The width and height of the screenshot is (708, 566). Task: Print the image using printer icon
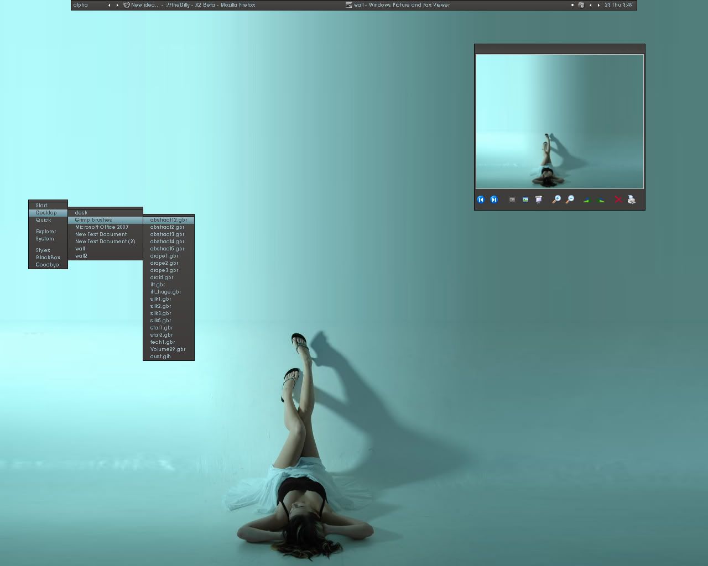coord(632,200)
